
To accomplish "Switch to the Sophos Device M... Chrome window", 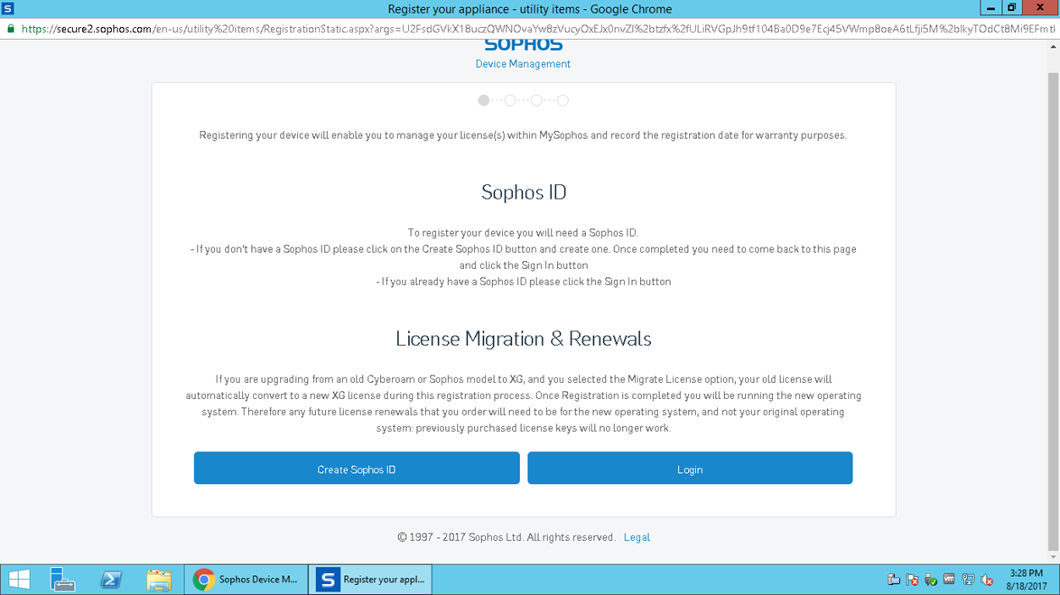I will [x=246, y=580].
